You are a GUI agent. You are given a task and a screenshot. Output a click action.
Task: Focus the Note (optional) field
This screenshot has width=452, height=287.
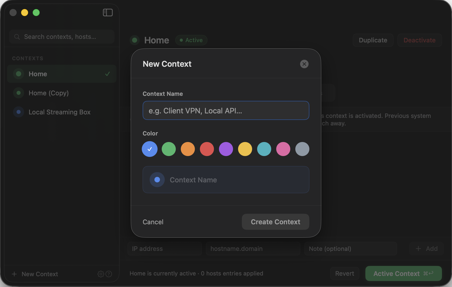coord(351,249)
